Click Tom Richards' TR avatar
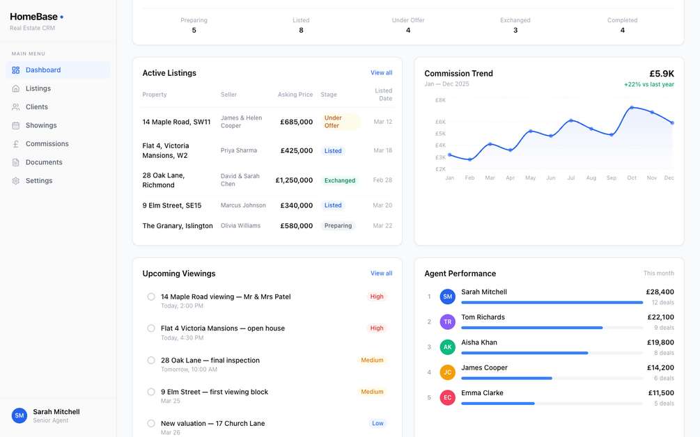700x437 pixels. click(447, 321)
